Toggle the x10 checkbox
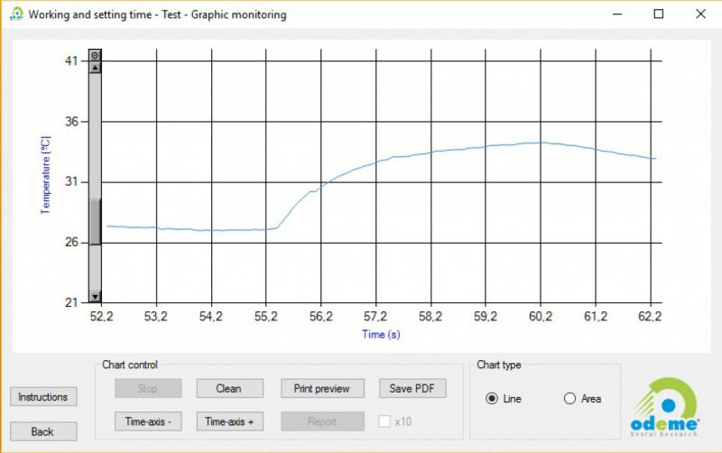The width and height of the screenshot is (722, 453). coord(385,421)
